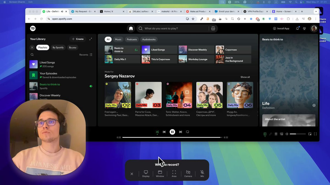Click Show all for Made For
Image resolution: width=330 pixels, height=185 pixels.
click(245, 77)
